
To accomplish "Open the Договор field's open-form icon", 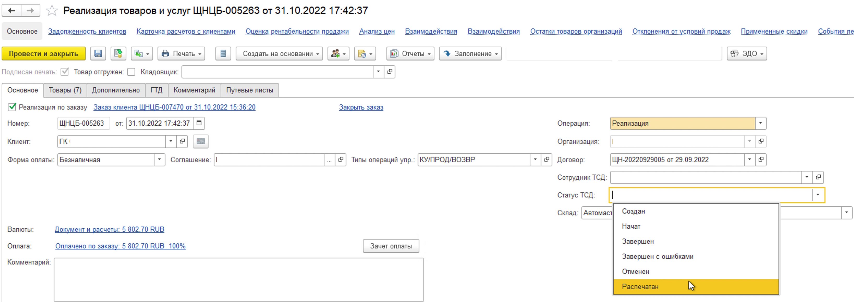I will point(761,159).
